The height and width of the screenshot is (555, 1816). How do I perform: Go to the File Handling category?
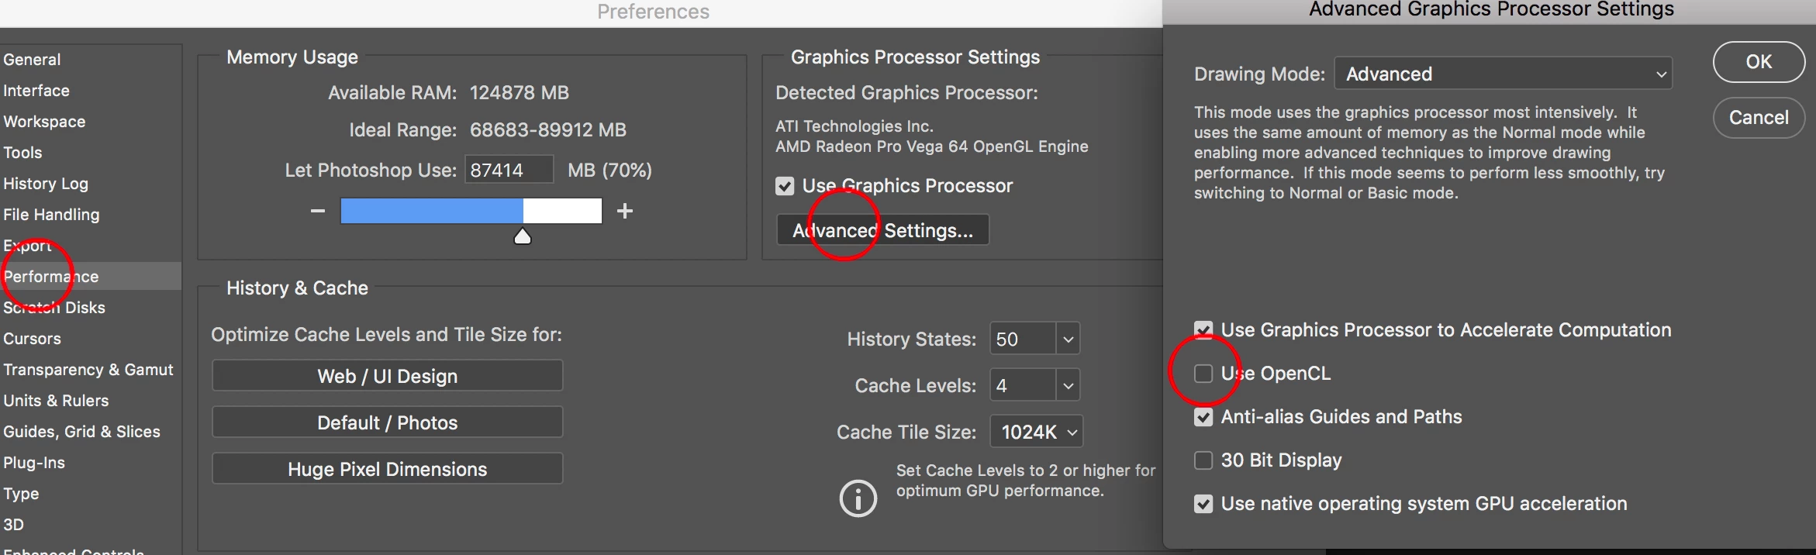(51, 215)
